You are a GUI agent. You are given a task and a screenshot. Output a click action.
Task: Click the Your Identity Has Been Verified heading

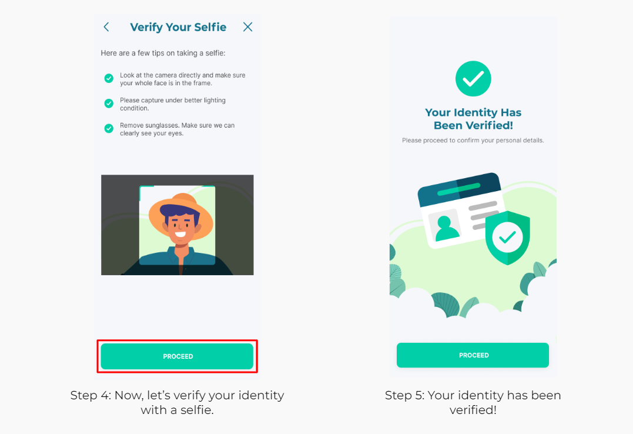pyautogui.click(x=473, y=119)
